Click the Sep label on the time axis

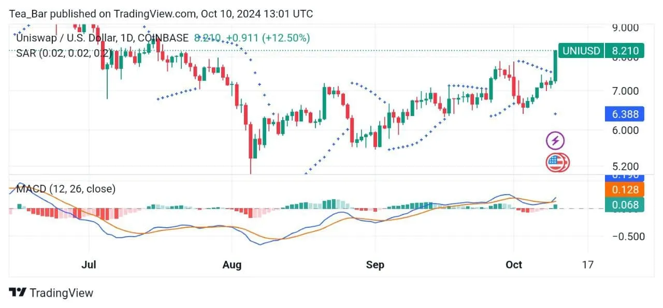[x=375, y=265]
